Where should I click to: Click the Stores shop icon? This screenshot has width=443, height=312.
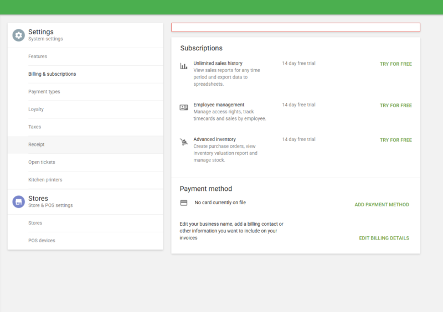tap(19, 201)
